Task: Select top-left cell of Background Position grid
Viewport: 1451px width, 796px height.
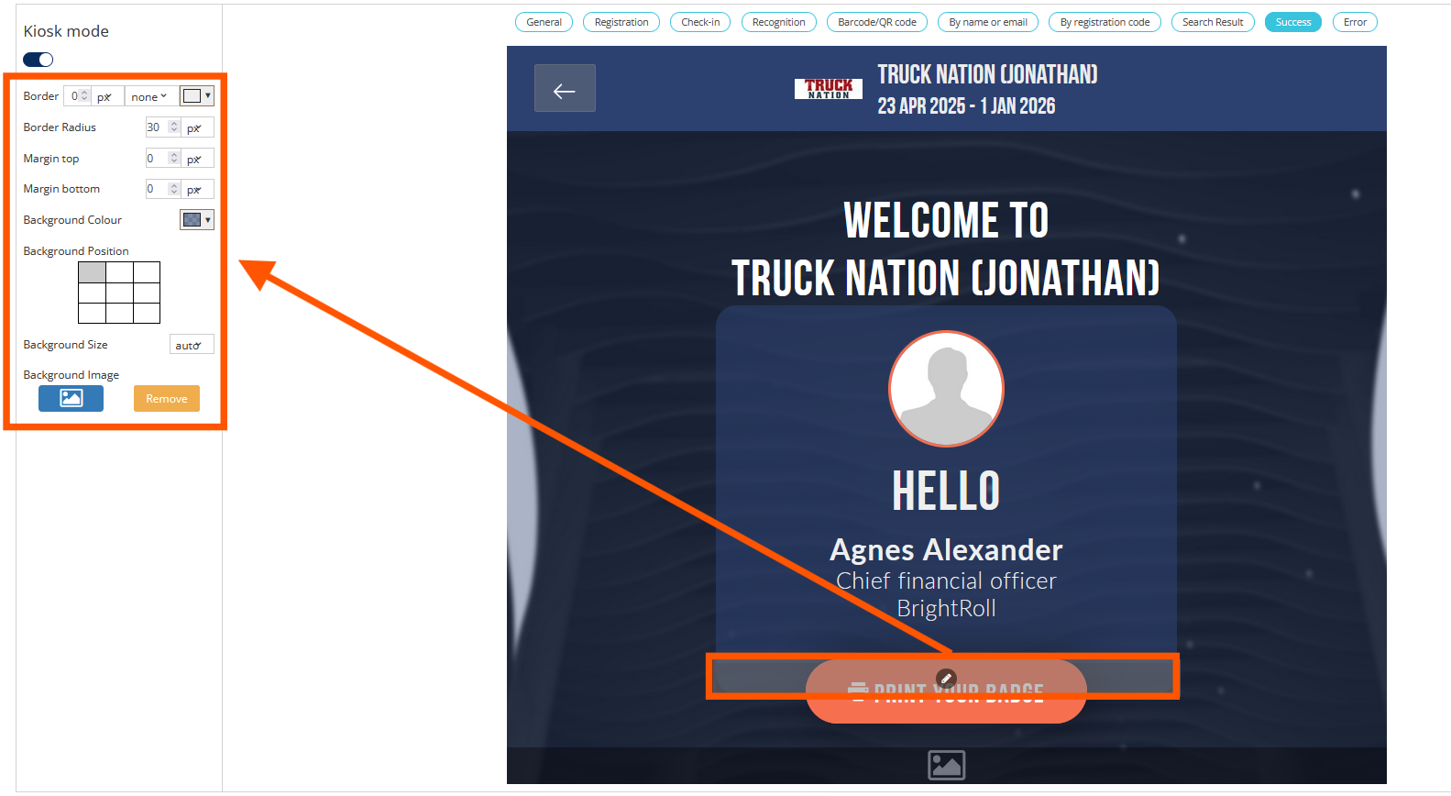Action: [92, 272]
